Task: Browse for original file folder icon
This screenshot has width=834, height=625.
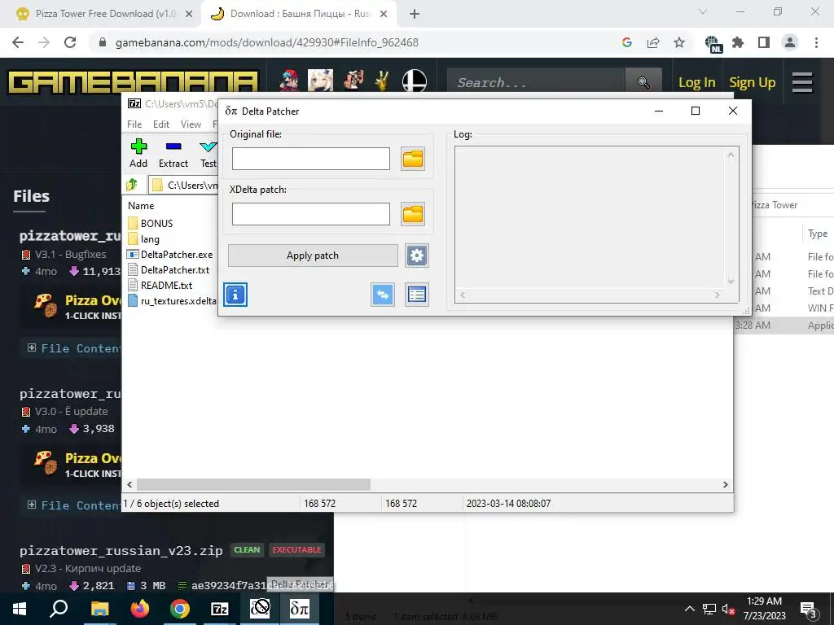Action: tap(413, 159)
